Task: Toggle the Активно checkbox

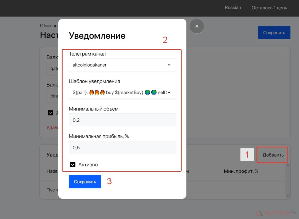Action: click(73, 165)
